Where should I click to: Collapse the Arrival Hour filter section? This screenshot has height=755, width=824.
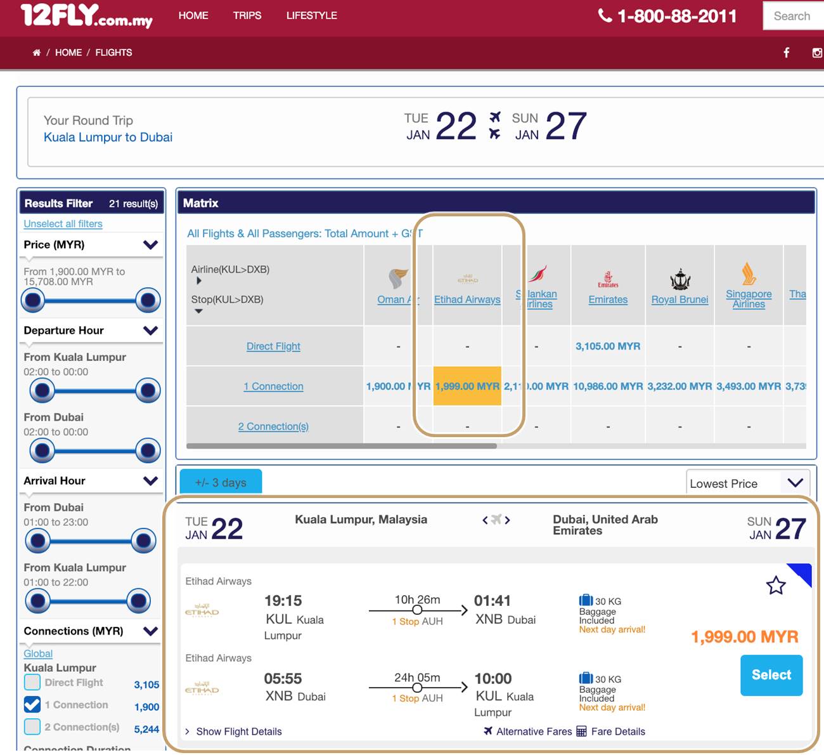[151, 481]
